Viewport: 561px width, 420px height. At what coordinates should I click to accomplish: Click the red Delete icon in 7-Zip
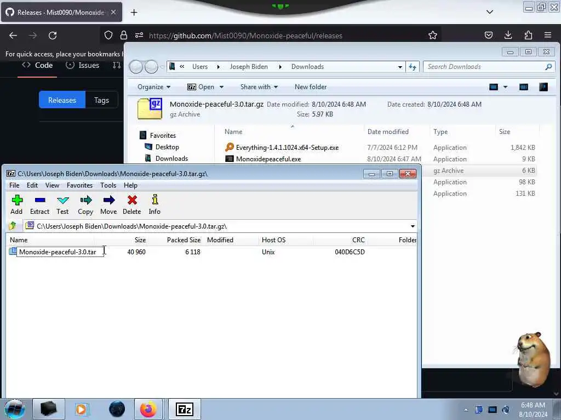click(x=132, y=205)
